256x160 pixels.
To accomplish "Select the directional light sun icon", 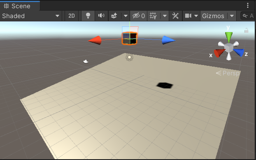I will [130, 57].
